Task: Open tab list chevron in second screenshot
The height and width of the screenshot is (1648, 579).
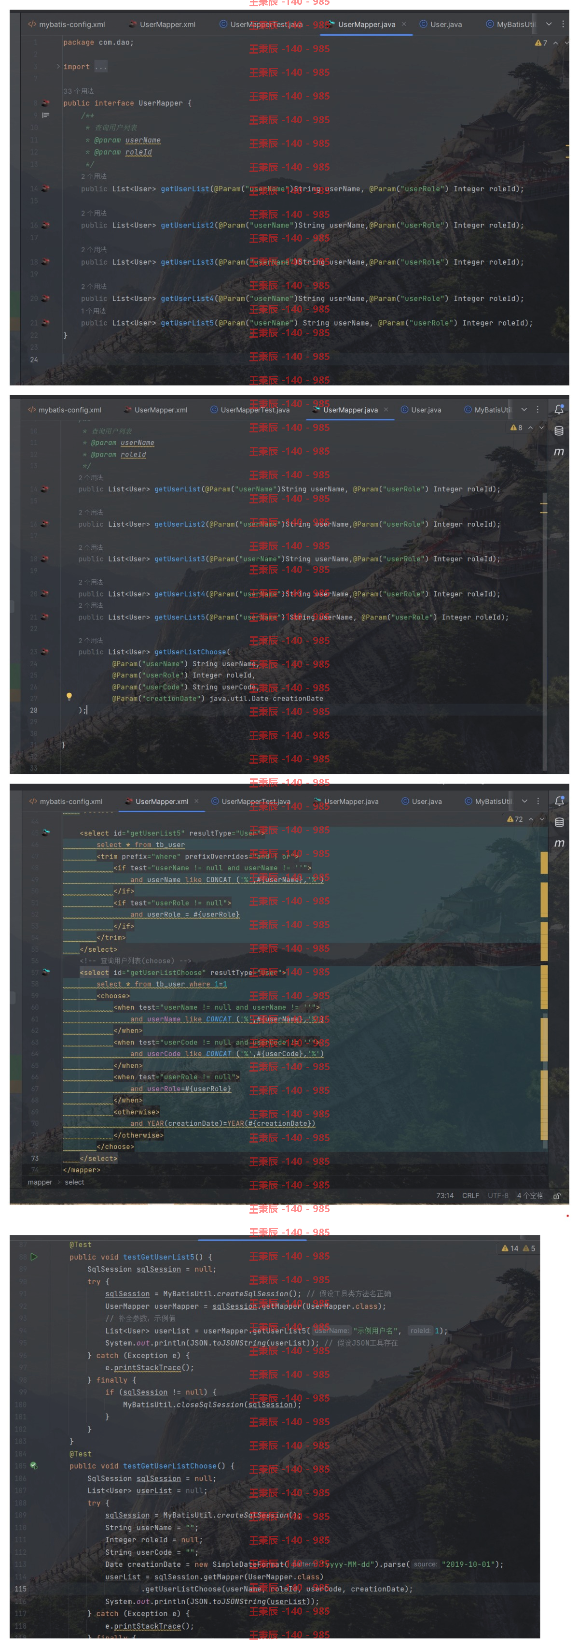Action: tap(524, 410)
